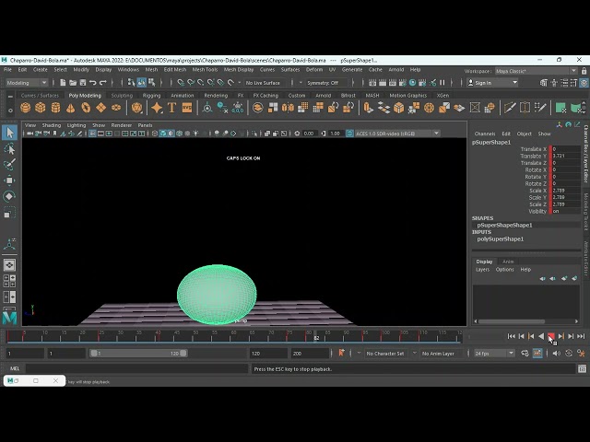Open the No Character Set dropdown arrow

pyautogui.click(x=359, y=354)
